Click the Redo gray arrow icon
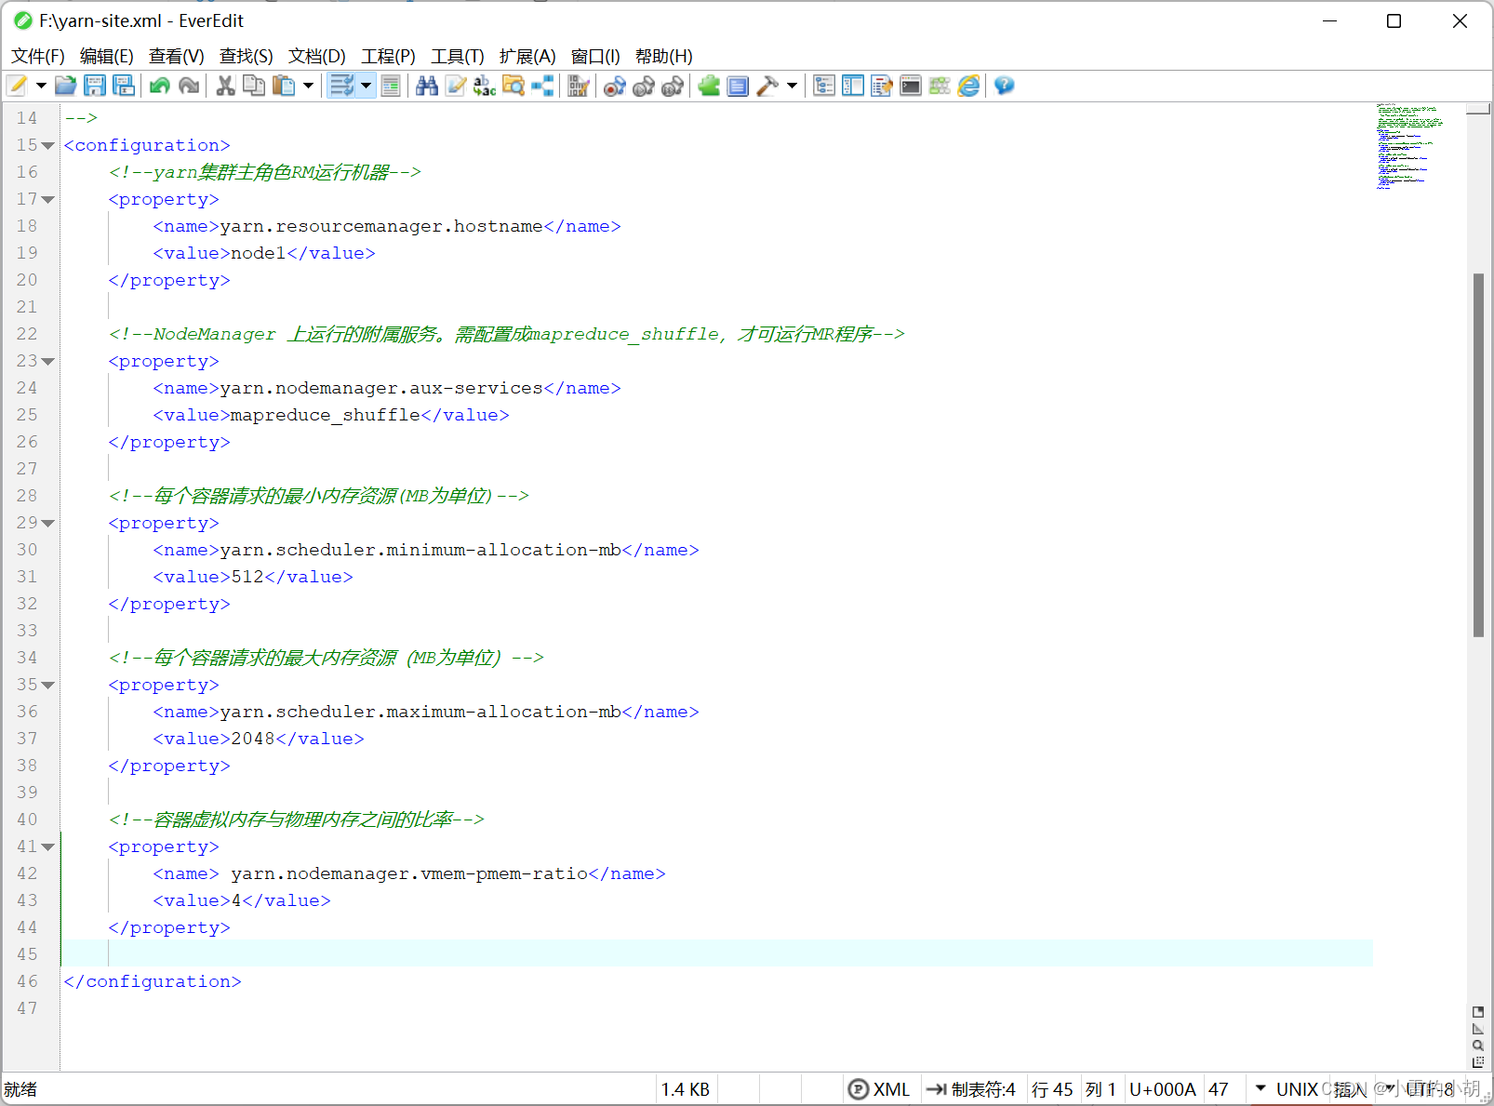The height and width of the screenshot is (1106, 1494). [x=189, y=86]
